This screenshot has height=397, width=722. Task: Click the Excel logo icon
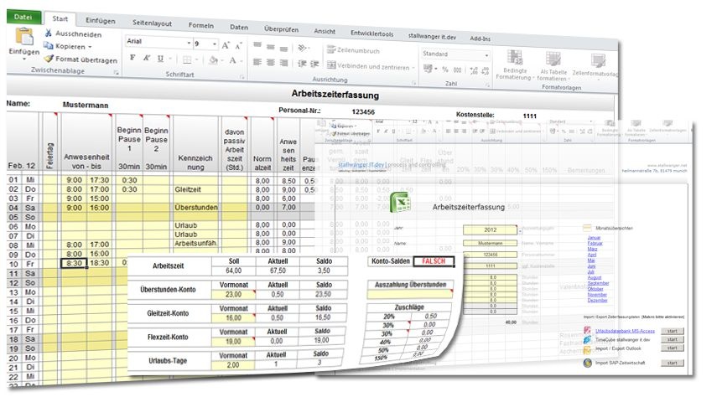pos(400,203)
